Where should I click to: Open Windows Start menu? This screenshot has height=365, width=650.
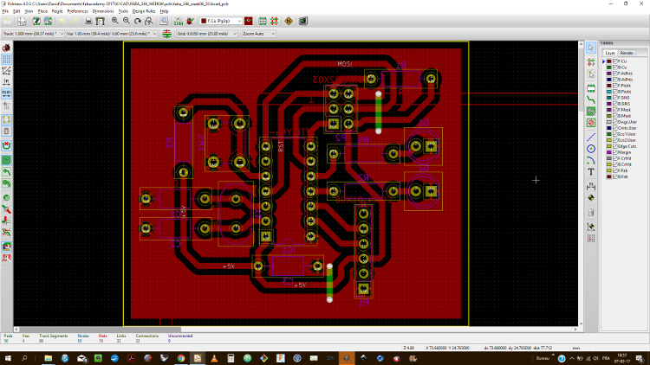(x=8, y=358)
